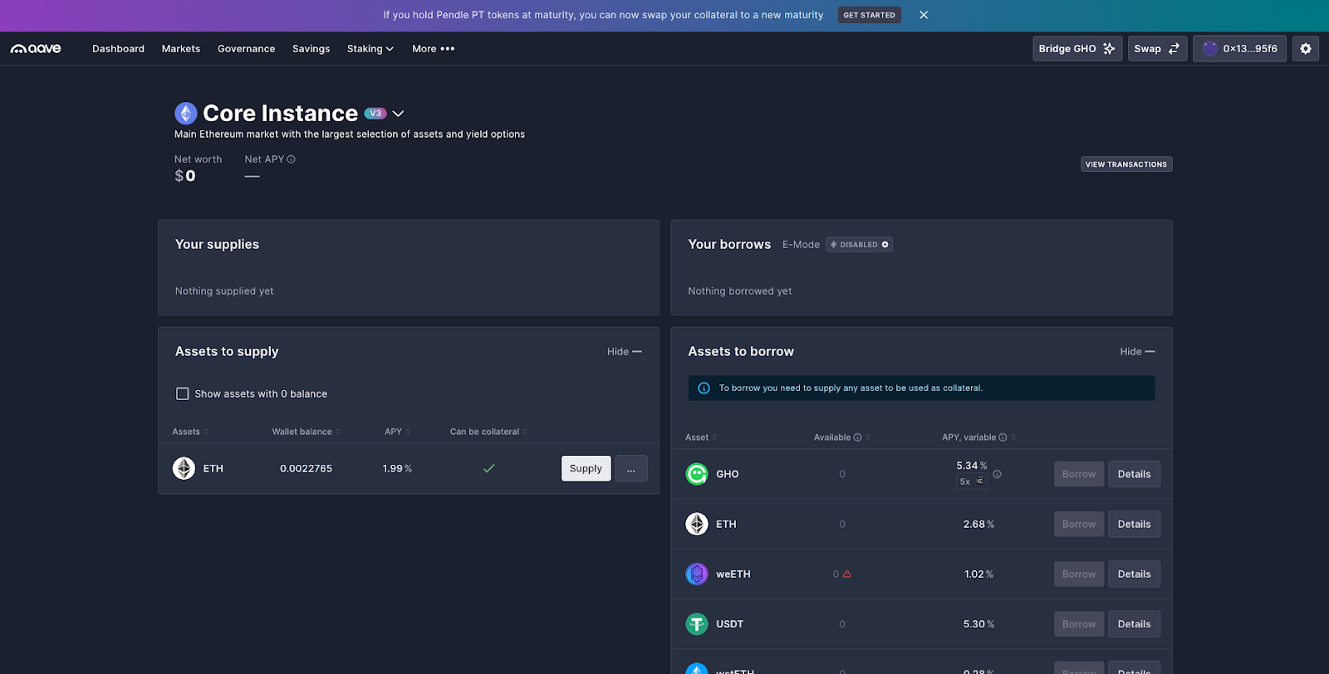The image size is (1329, 674).
Task: Open GHO Details
Action: coord(1134,474)
